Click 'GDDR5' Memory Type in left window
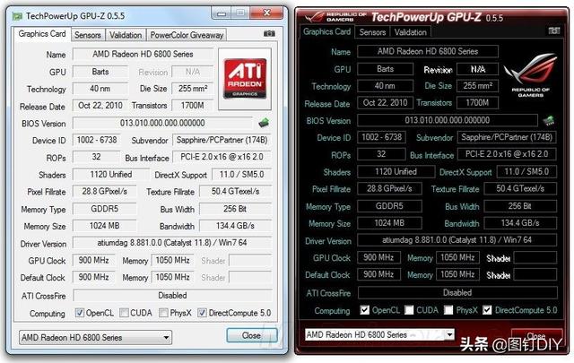This screenshot has width=574, height=363. (104, 209)
